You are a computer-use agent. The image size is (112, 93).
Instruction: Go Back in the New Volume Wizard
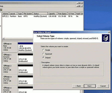78,86
